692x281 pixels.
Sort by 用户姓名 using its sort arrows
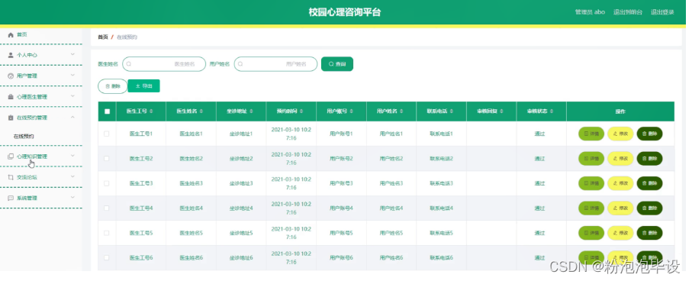pyautogui.click(x=401, y=111)
